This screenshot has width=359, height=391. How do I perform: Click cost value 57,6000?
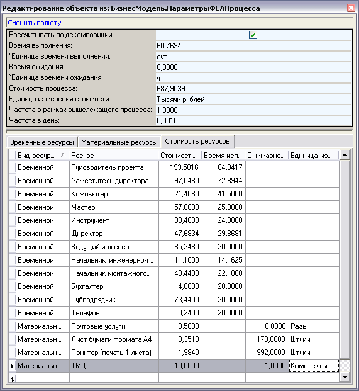coord(180,207)
